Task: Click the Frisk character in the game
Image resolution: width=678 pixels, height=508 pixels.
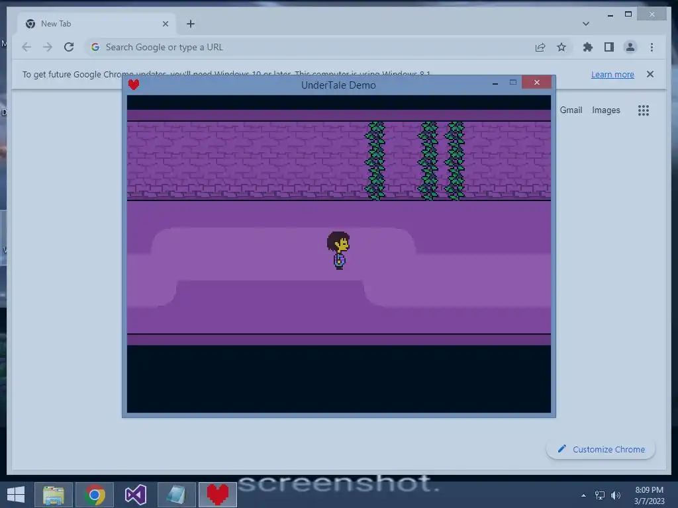Action: click(338, 251)
